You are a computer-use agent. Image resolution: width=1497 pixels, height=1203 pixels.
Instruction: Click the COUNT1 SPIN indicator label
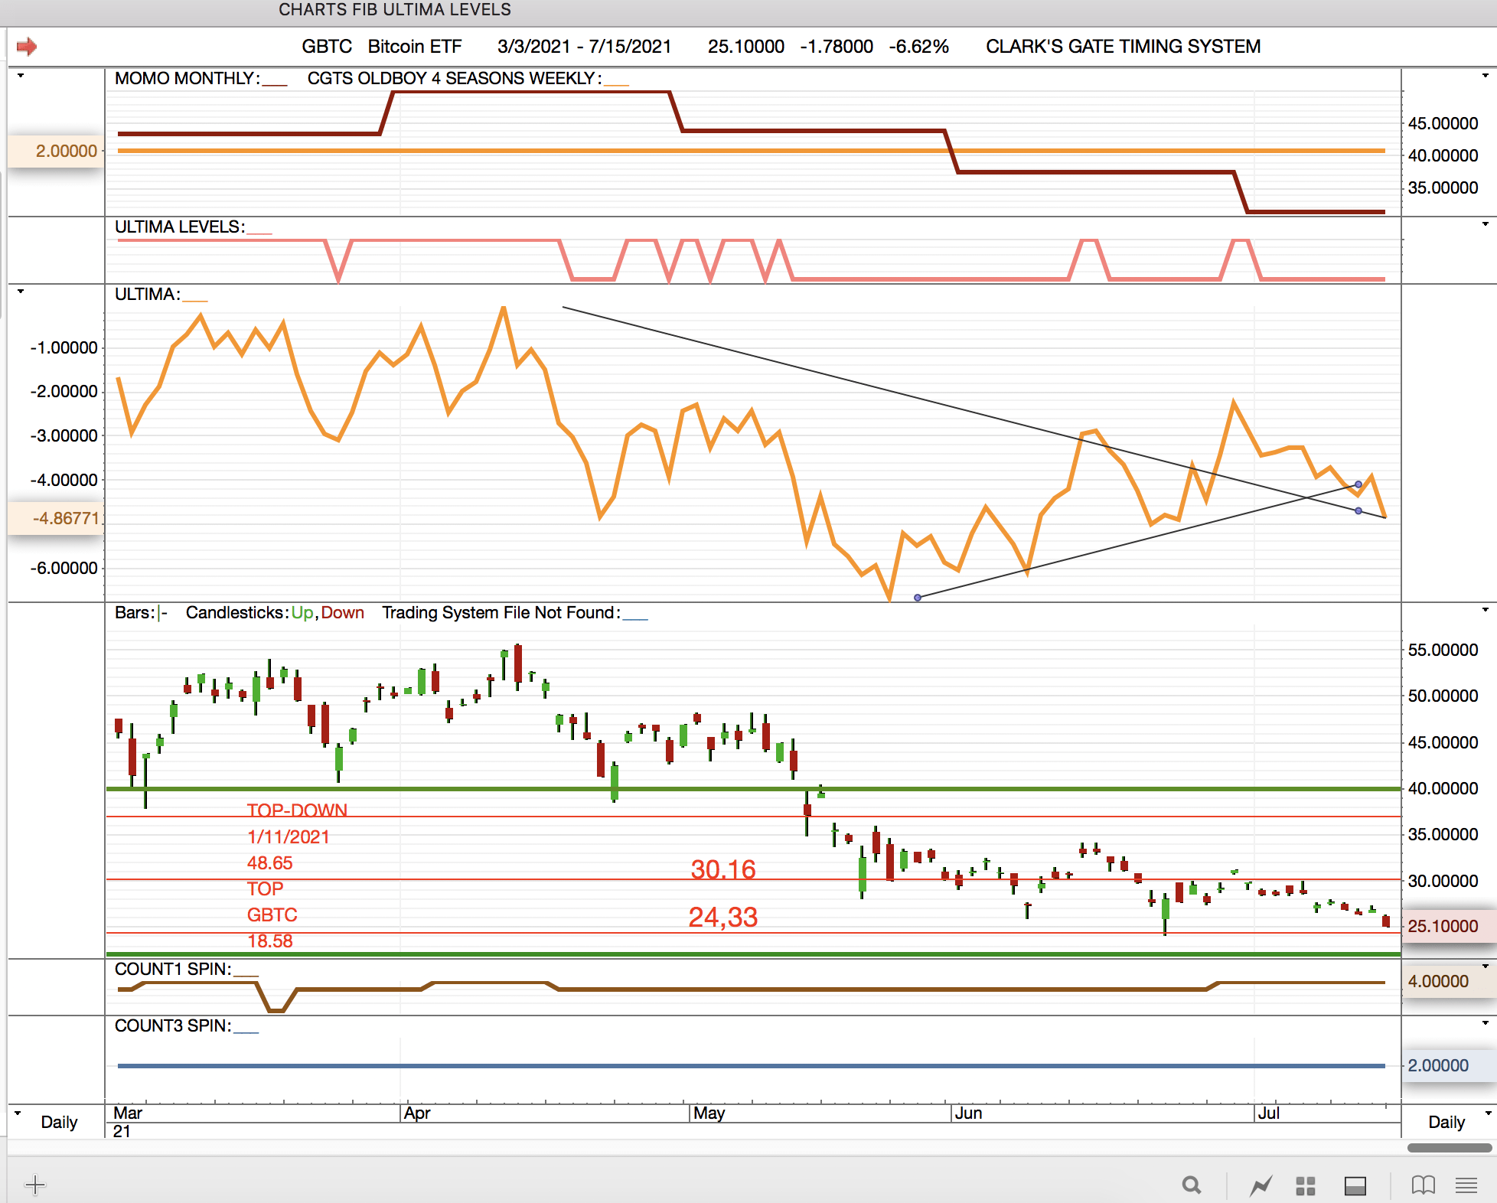(x=172, y=969)
